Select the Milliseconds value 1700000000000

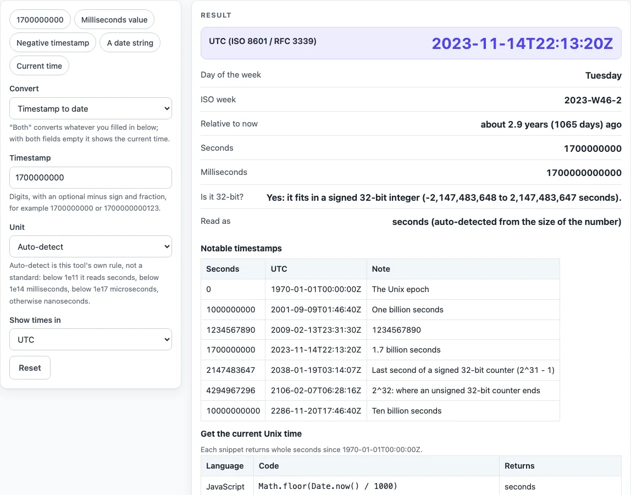coord(584,173)
